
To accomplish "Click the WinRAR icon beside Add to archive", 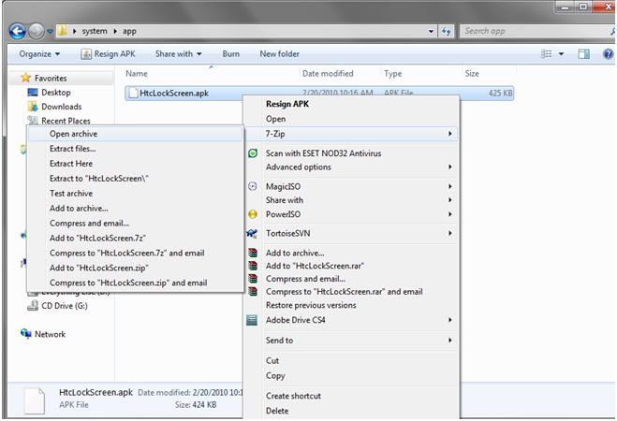I will tap(252, 253).
